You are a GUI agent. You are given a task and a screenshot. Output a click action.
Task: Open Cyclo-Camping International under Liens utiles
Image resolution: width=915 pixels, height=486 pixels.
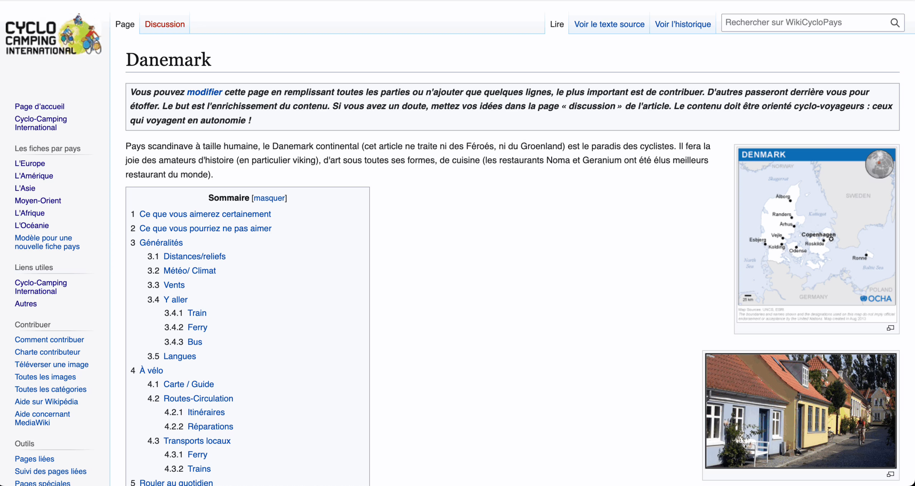[x=41, y=287]
